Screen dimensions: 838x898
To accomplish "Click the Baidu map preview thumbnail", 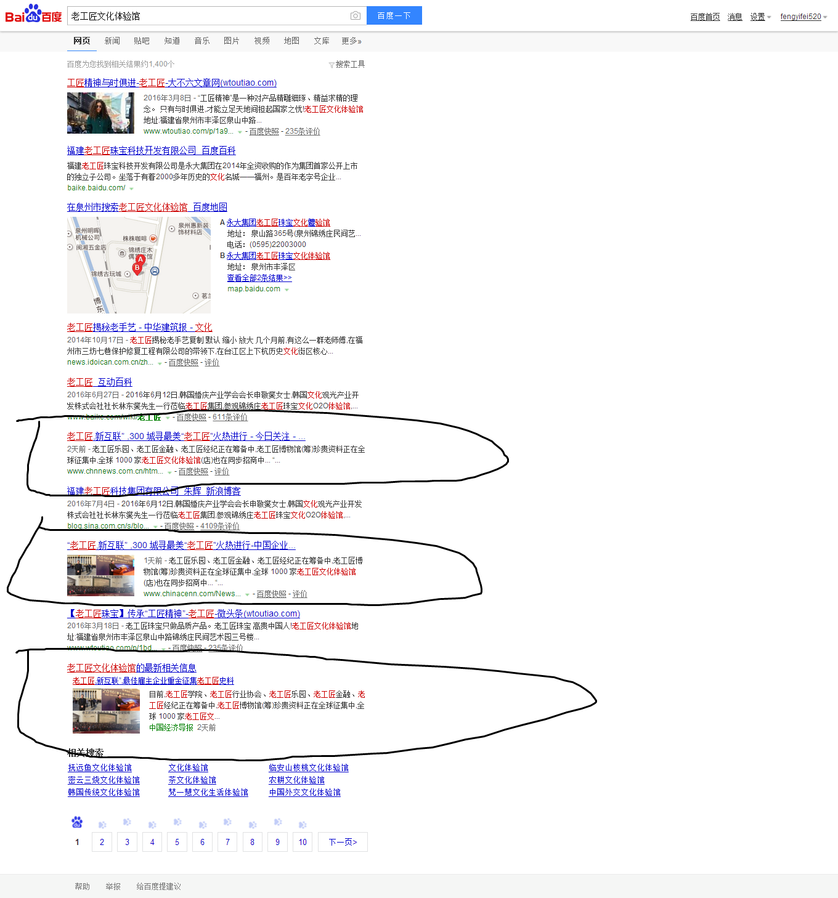I will click(139, 265).
